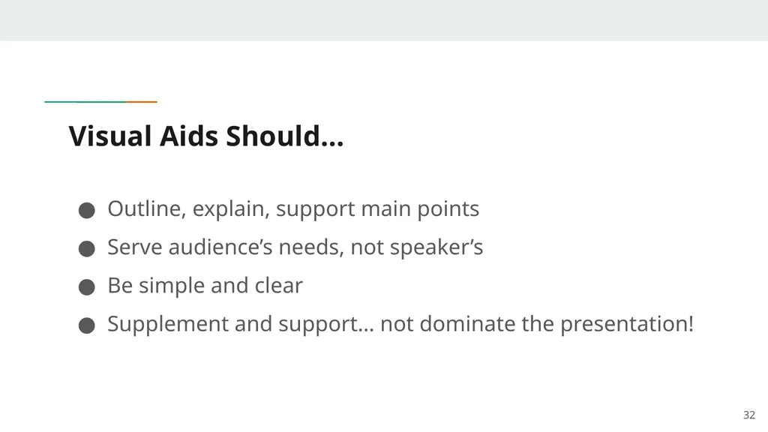The image size is (768, 432).
Task: Click the word "presentation!" ending the last bullet
Action: pos(627,325)
